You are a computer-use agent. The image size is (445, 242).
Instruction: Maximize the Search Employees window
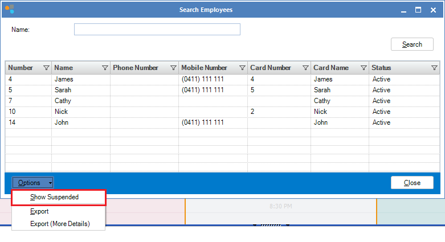(418, 10)
